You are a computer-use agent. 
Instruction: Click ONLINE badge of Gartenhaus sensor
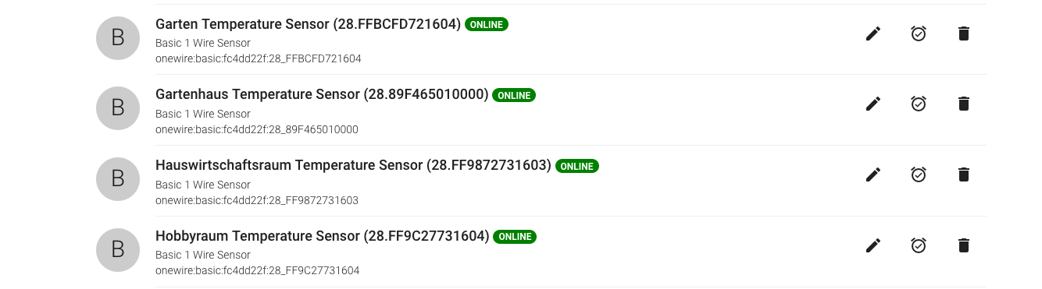[514, 96]
